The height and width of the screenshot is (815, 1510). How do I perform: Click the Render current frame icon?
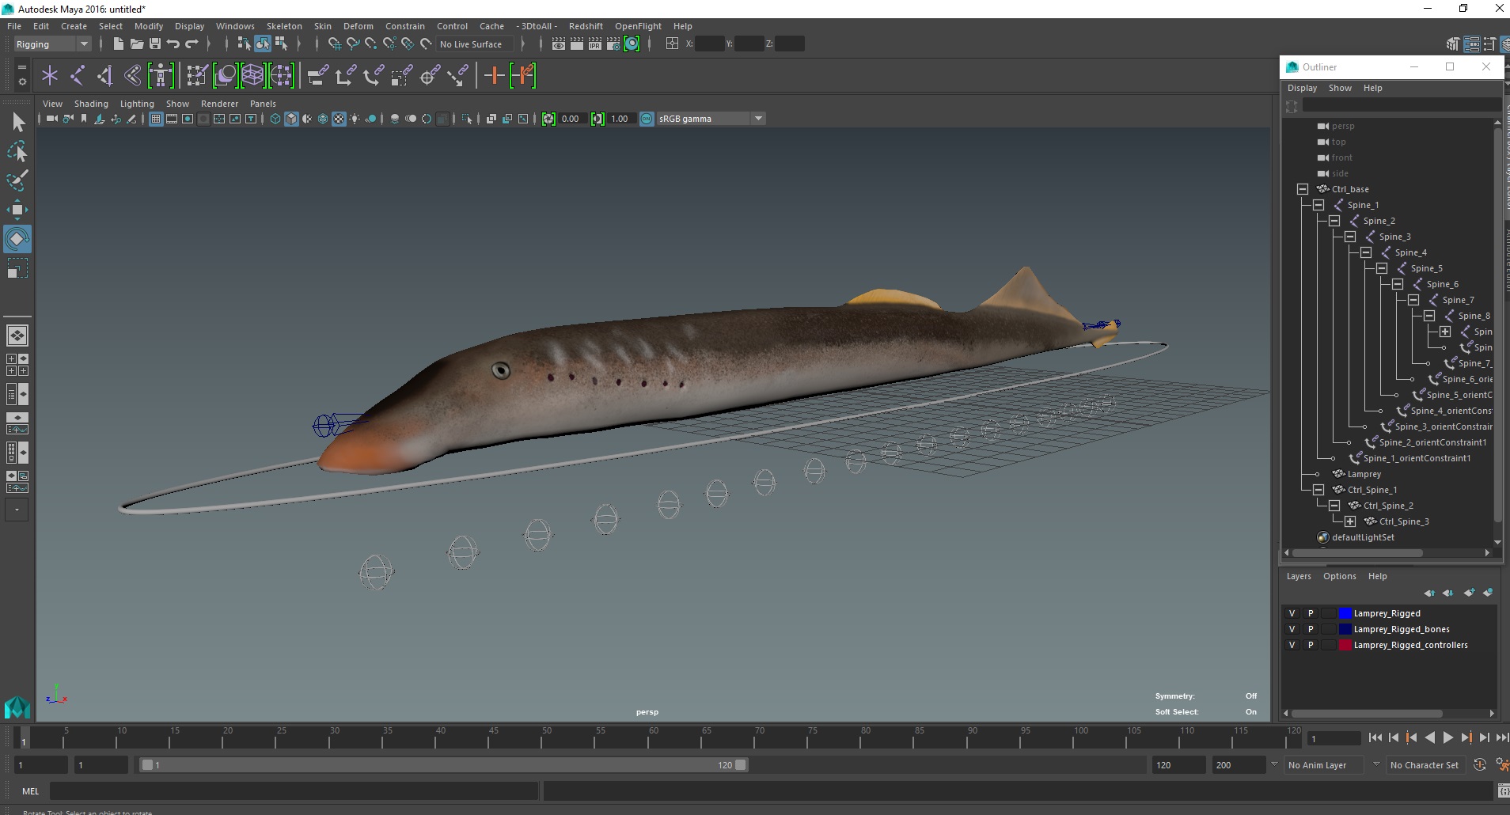click(577, 44)
